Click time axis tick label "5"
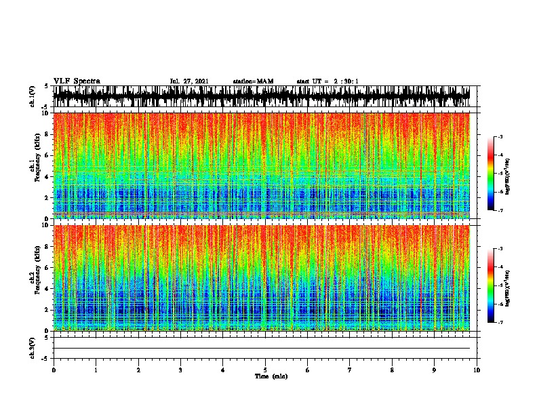Screen dimensions: 537x415 coord(265,370)
